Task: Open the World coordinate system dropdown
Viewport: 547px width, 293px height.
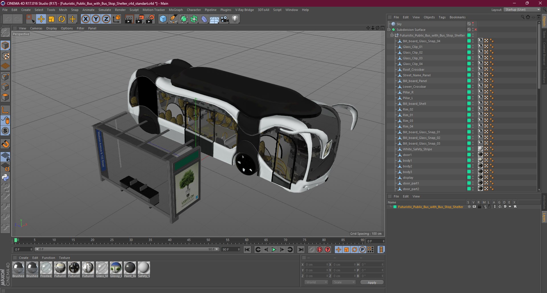Action: pyautogui.click(x=316, y=282)
